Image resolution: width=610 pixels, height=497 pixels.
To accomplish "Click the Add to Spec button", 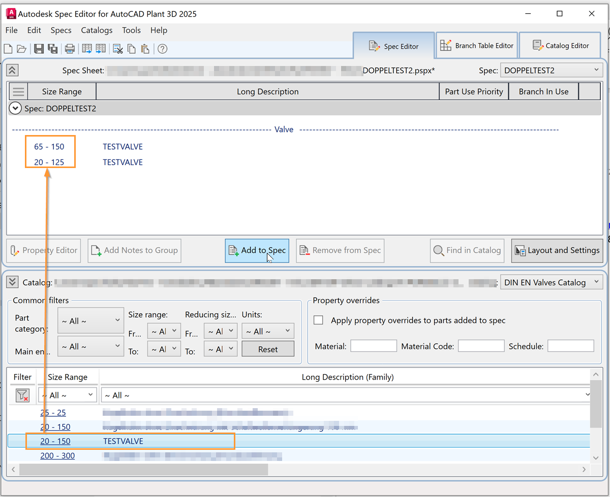I will coord(257,251).
